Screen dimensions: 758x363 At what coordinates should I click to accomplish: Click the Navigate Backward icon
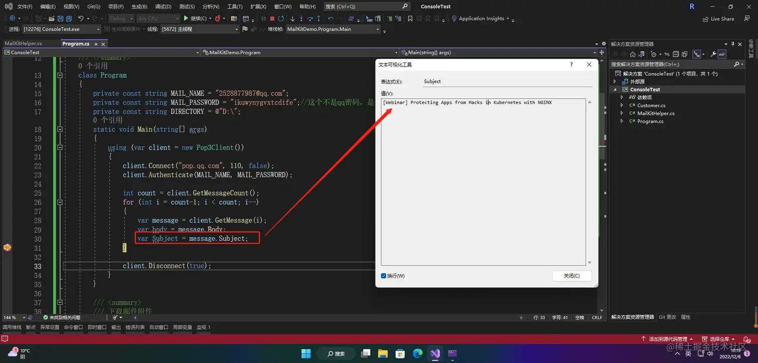pos(13,19)
